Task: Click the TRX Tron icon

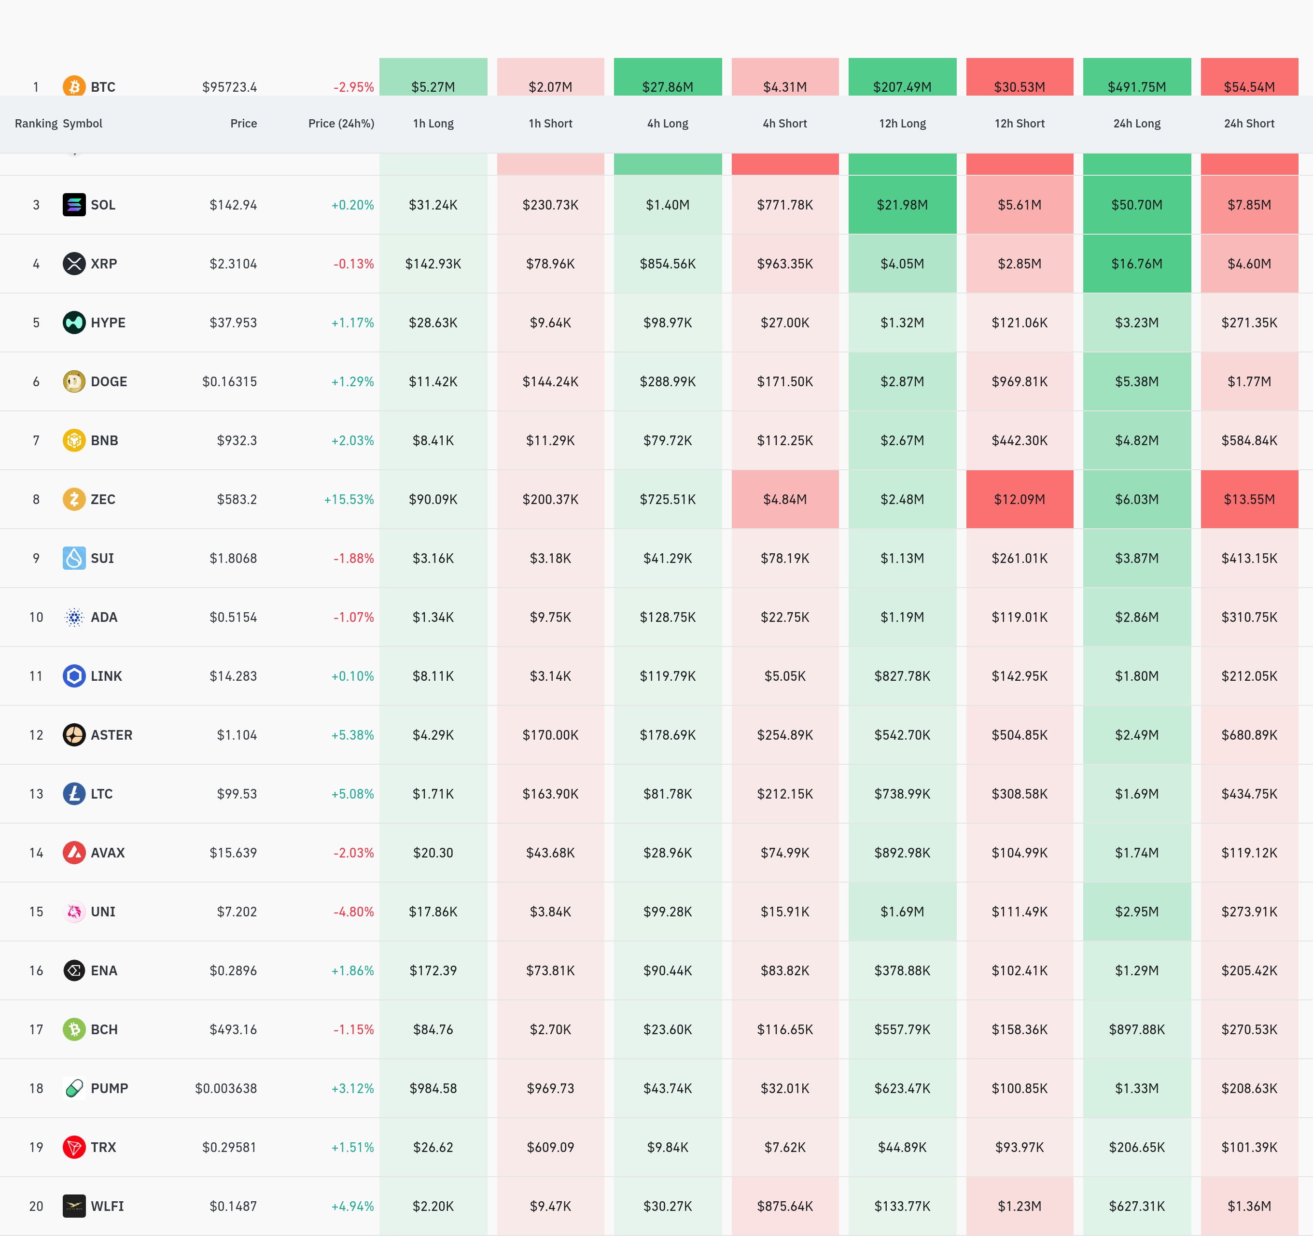Action: click(74, 1147)
